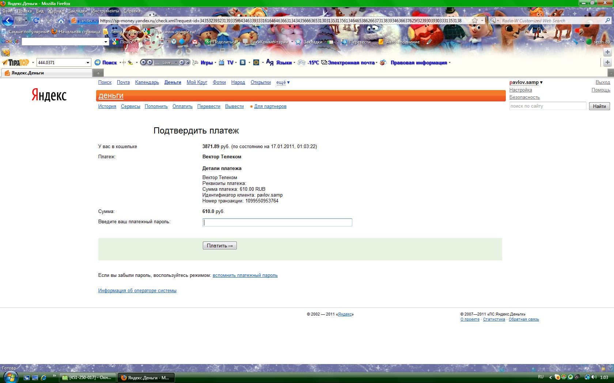
Task: Click Автозаполнение in the Google toolbar
Action: click(399, 42)
